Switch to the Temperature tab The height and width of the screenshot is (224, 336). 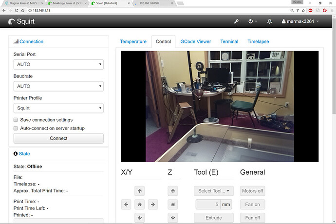(x=133, y=41)
